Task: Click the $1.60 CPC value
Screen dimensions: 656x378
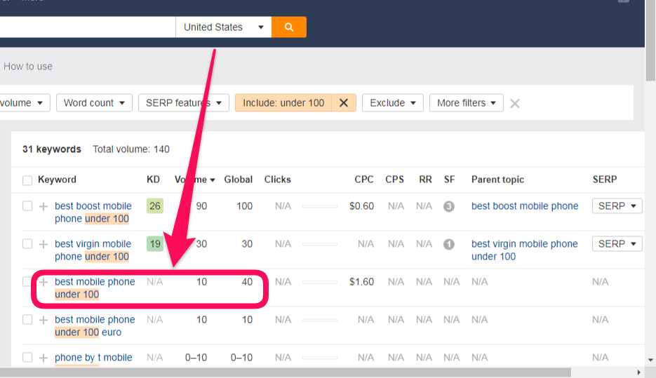Action: tap(361, 282)
